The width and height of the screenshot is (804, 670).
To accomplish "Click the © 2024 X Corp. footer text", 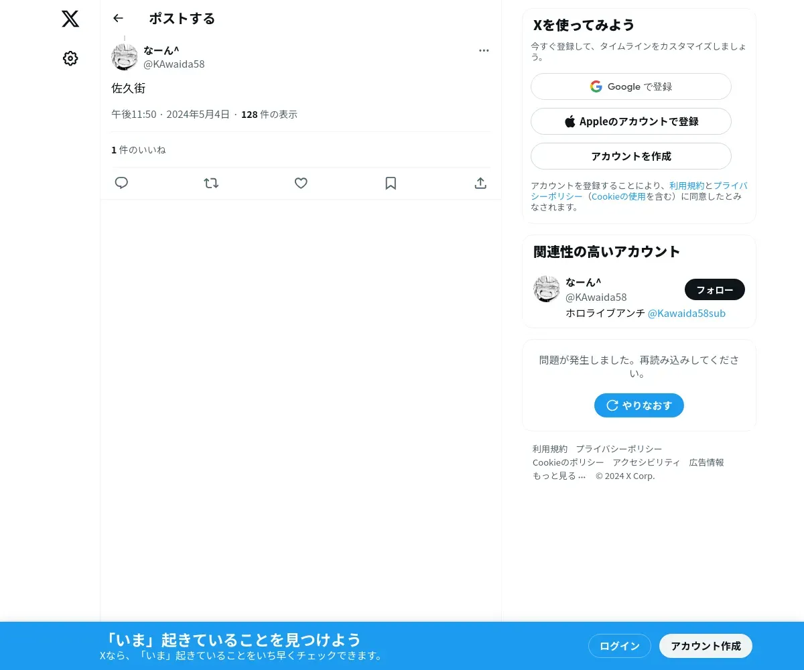I will tap(625, 476).
